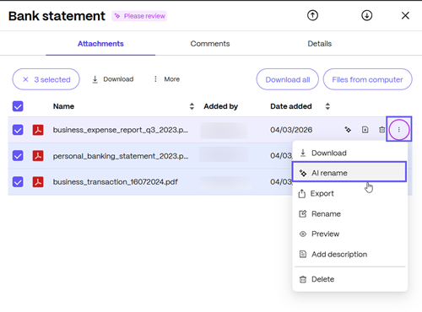Image resolution: width=422 pixels, height=312 pixels.
Task: Click the toolbar Download button
Action: point(113,79)
